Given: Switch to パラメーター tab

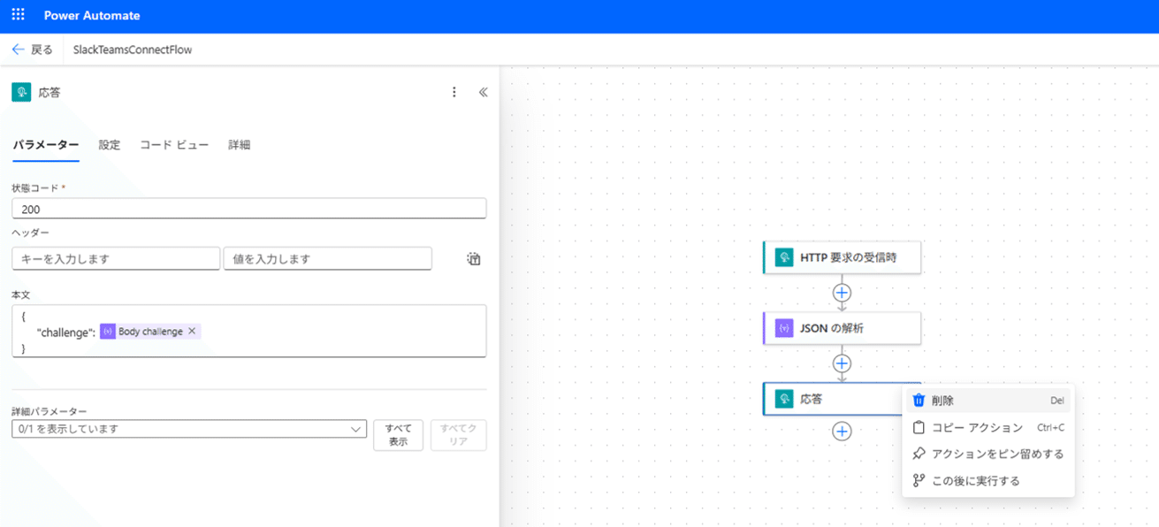Looking at the screenshot, I should point(46,145).
